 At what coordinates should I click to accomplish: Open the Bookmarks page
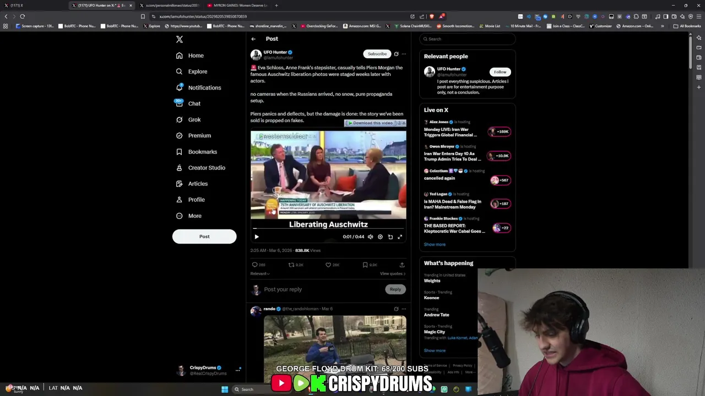click(x=196, y=152)
